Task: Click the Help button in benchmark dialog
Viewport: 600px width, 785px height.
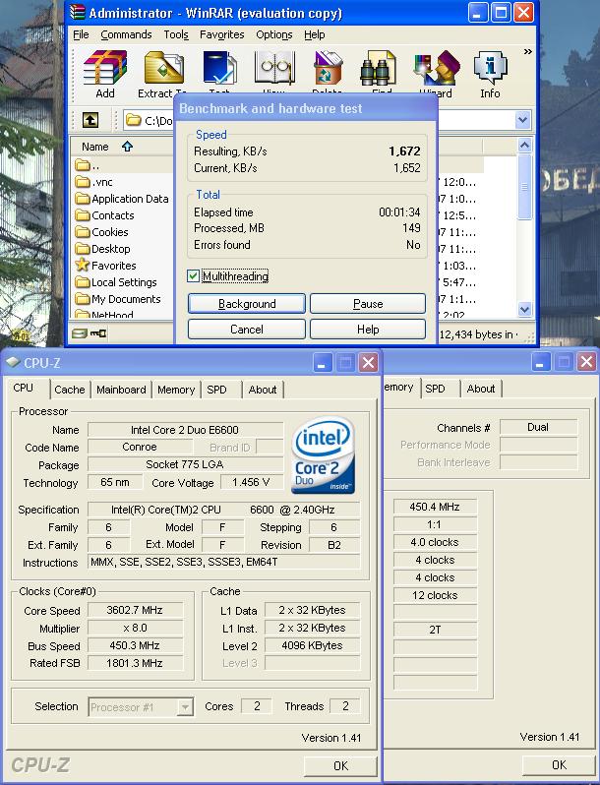Action: (x=368, y=330)
